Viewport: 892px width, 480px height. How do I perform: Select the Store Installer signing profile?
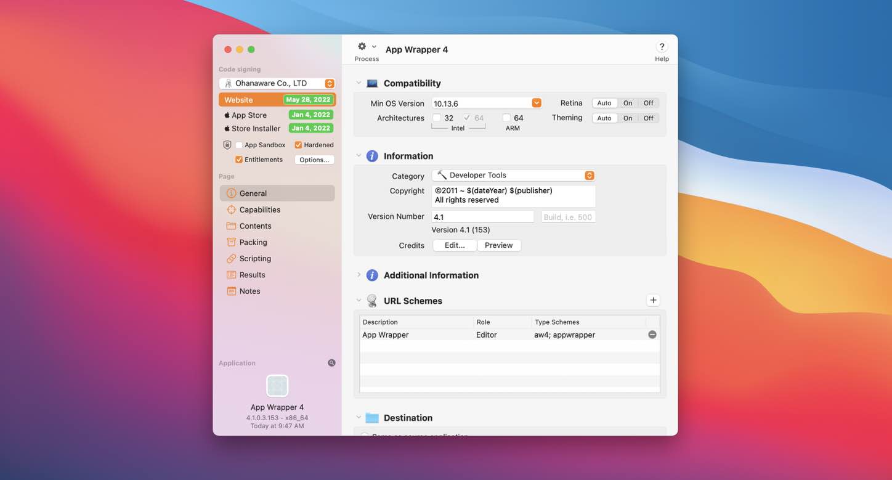coord(277,128)
